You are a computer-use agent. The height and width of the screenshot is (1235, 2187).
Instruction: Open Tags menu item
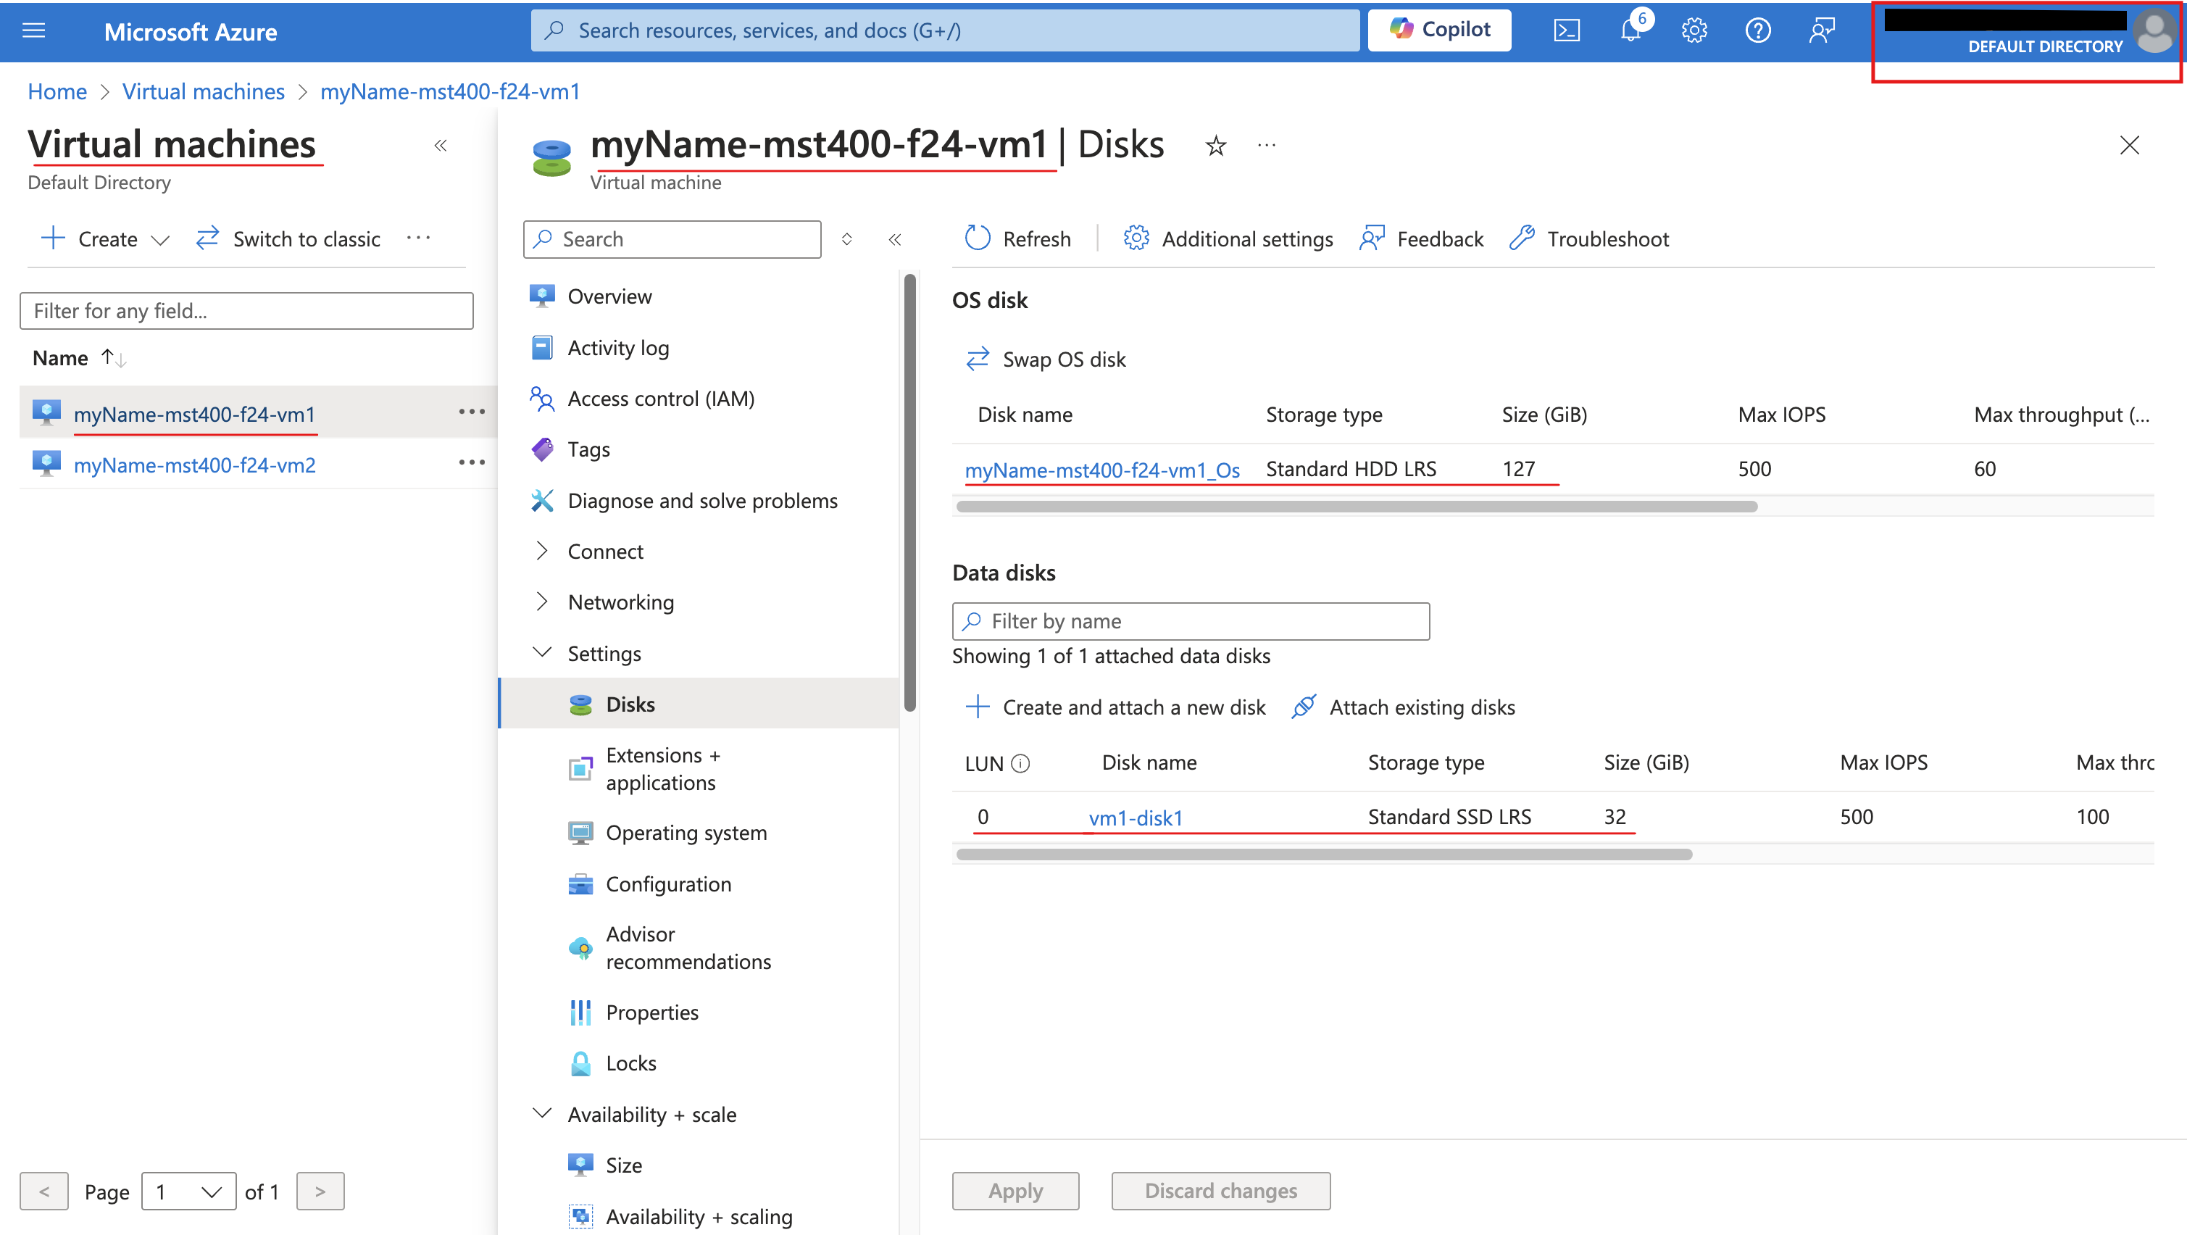pos(588,449)
